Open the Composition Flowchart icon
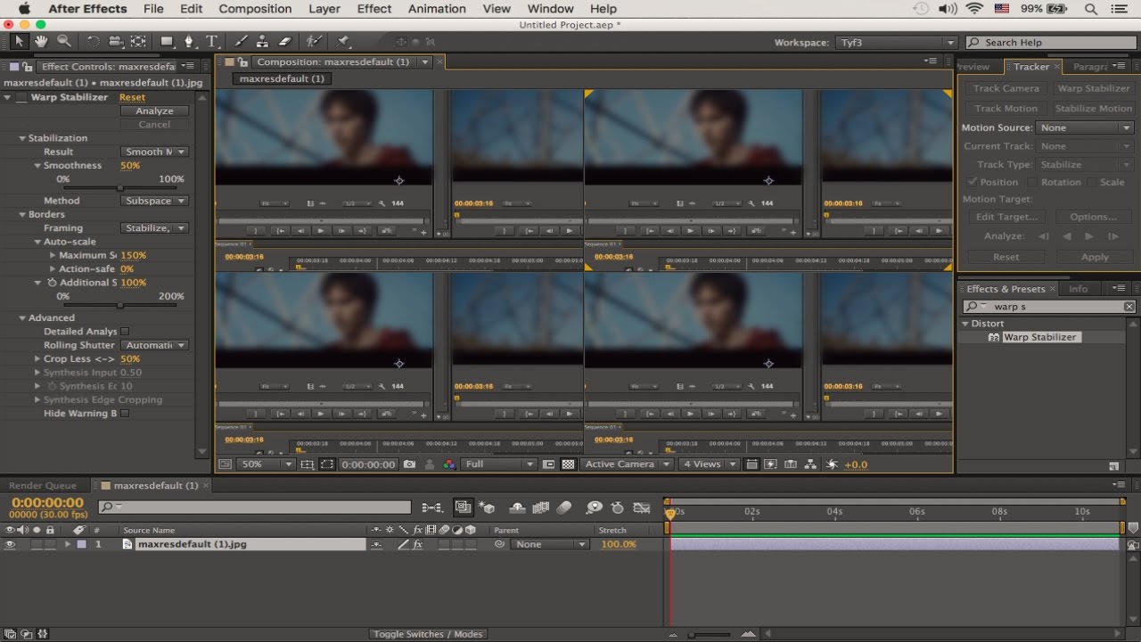 point(810,465)
